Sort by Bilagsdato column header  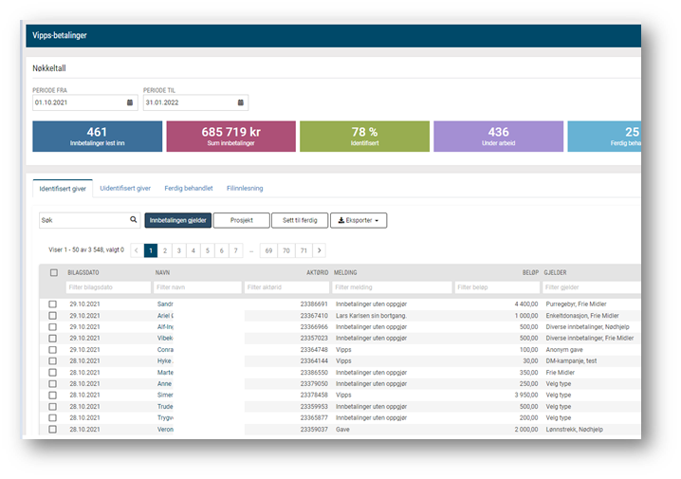83,273
